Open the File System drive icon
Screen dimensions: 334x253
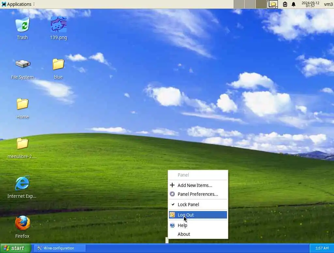(x=23, y=69)
